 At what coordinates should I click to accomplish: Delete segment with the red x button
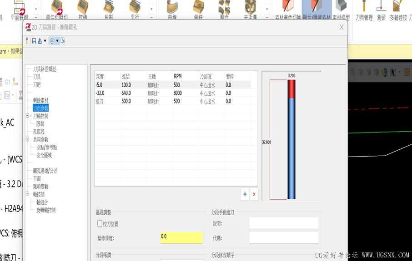click(x=254, y=194)
